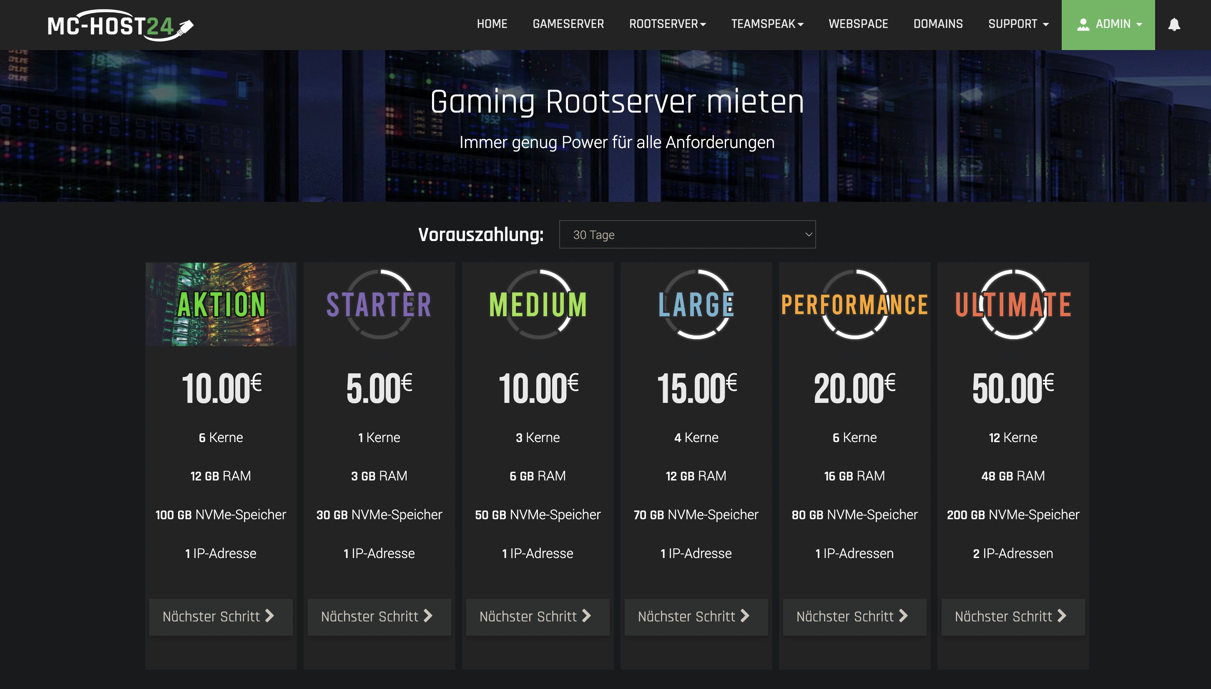Open the Vorauszahlung 30 Tage dropdown

[x=687, y=234]
